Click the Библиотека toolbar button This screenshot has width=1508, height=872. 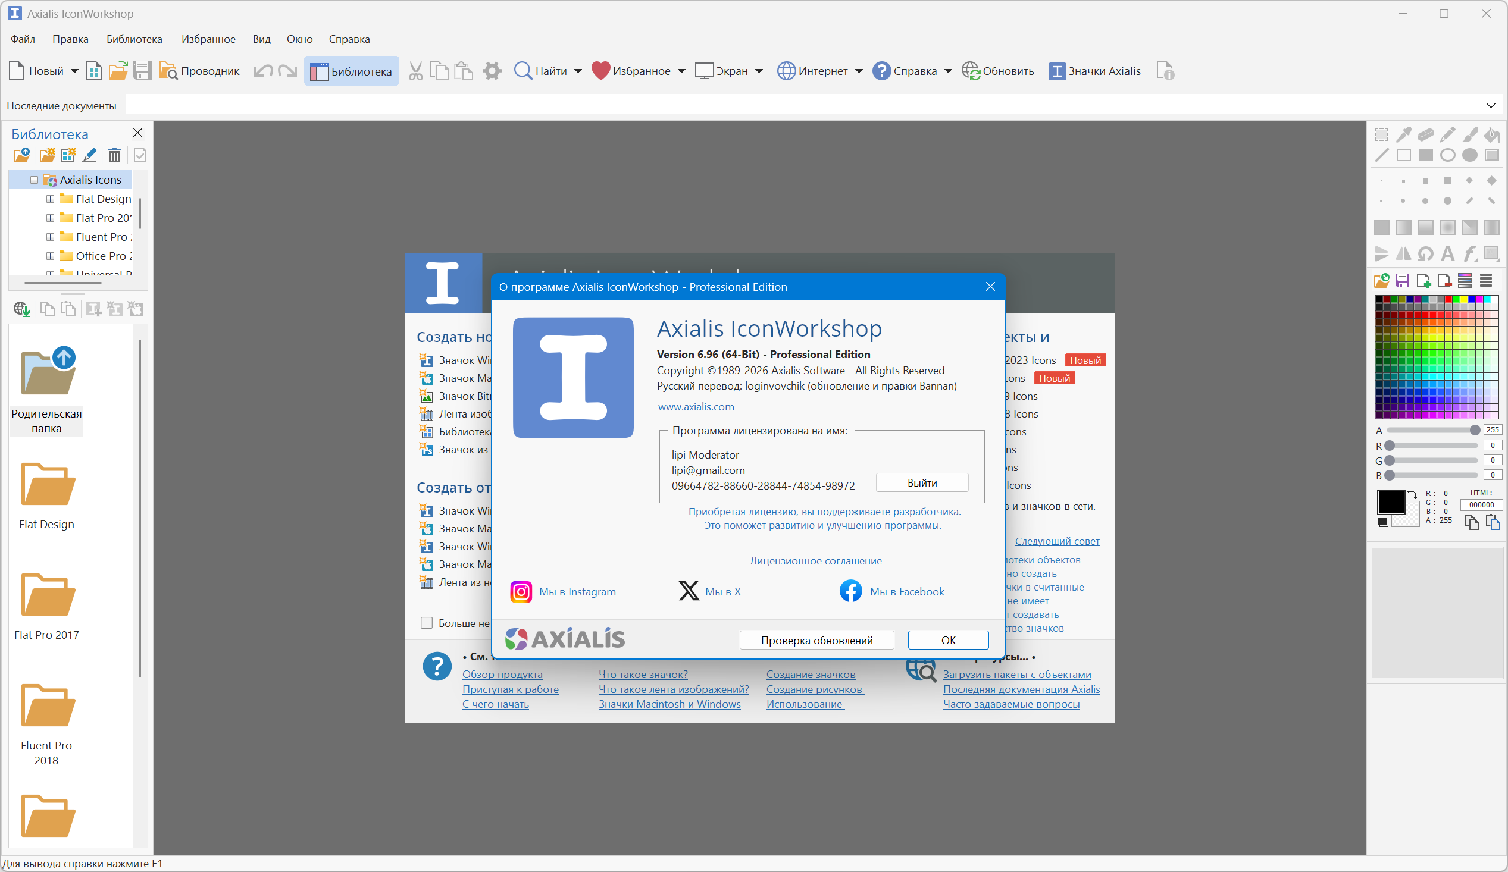351,71
